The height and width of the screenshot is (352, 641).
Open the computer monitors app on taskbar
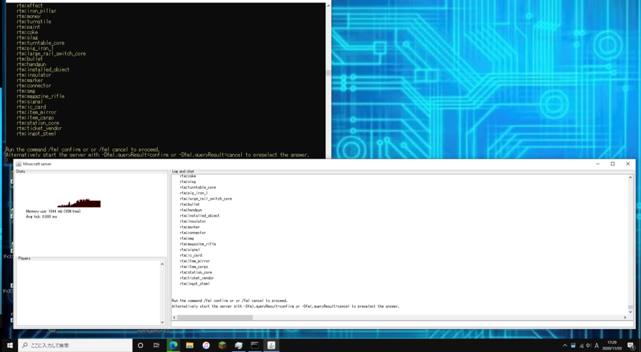[239, 345]
